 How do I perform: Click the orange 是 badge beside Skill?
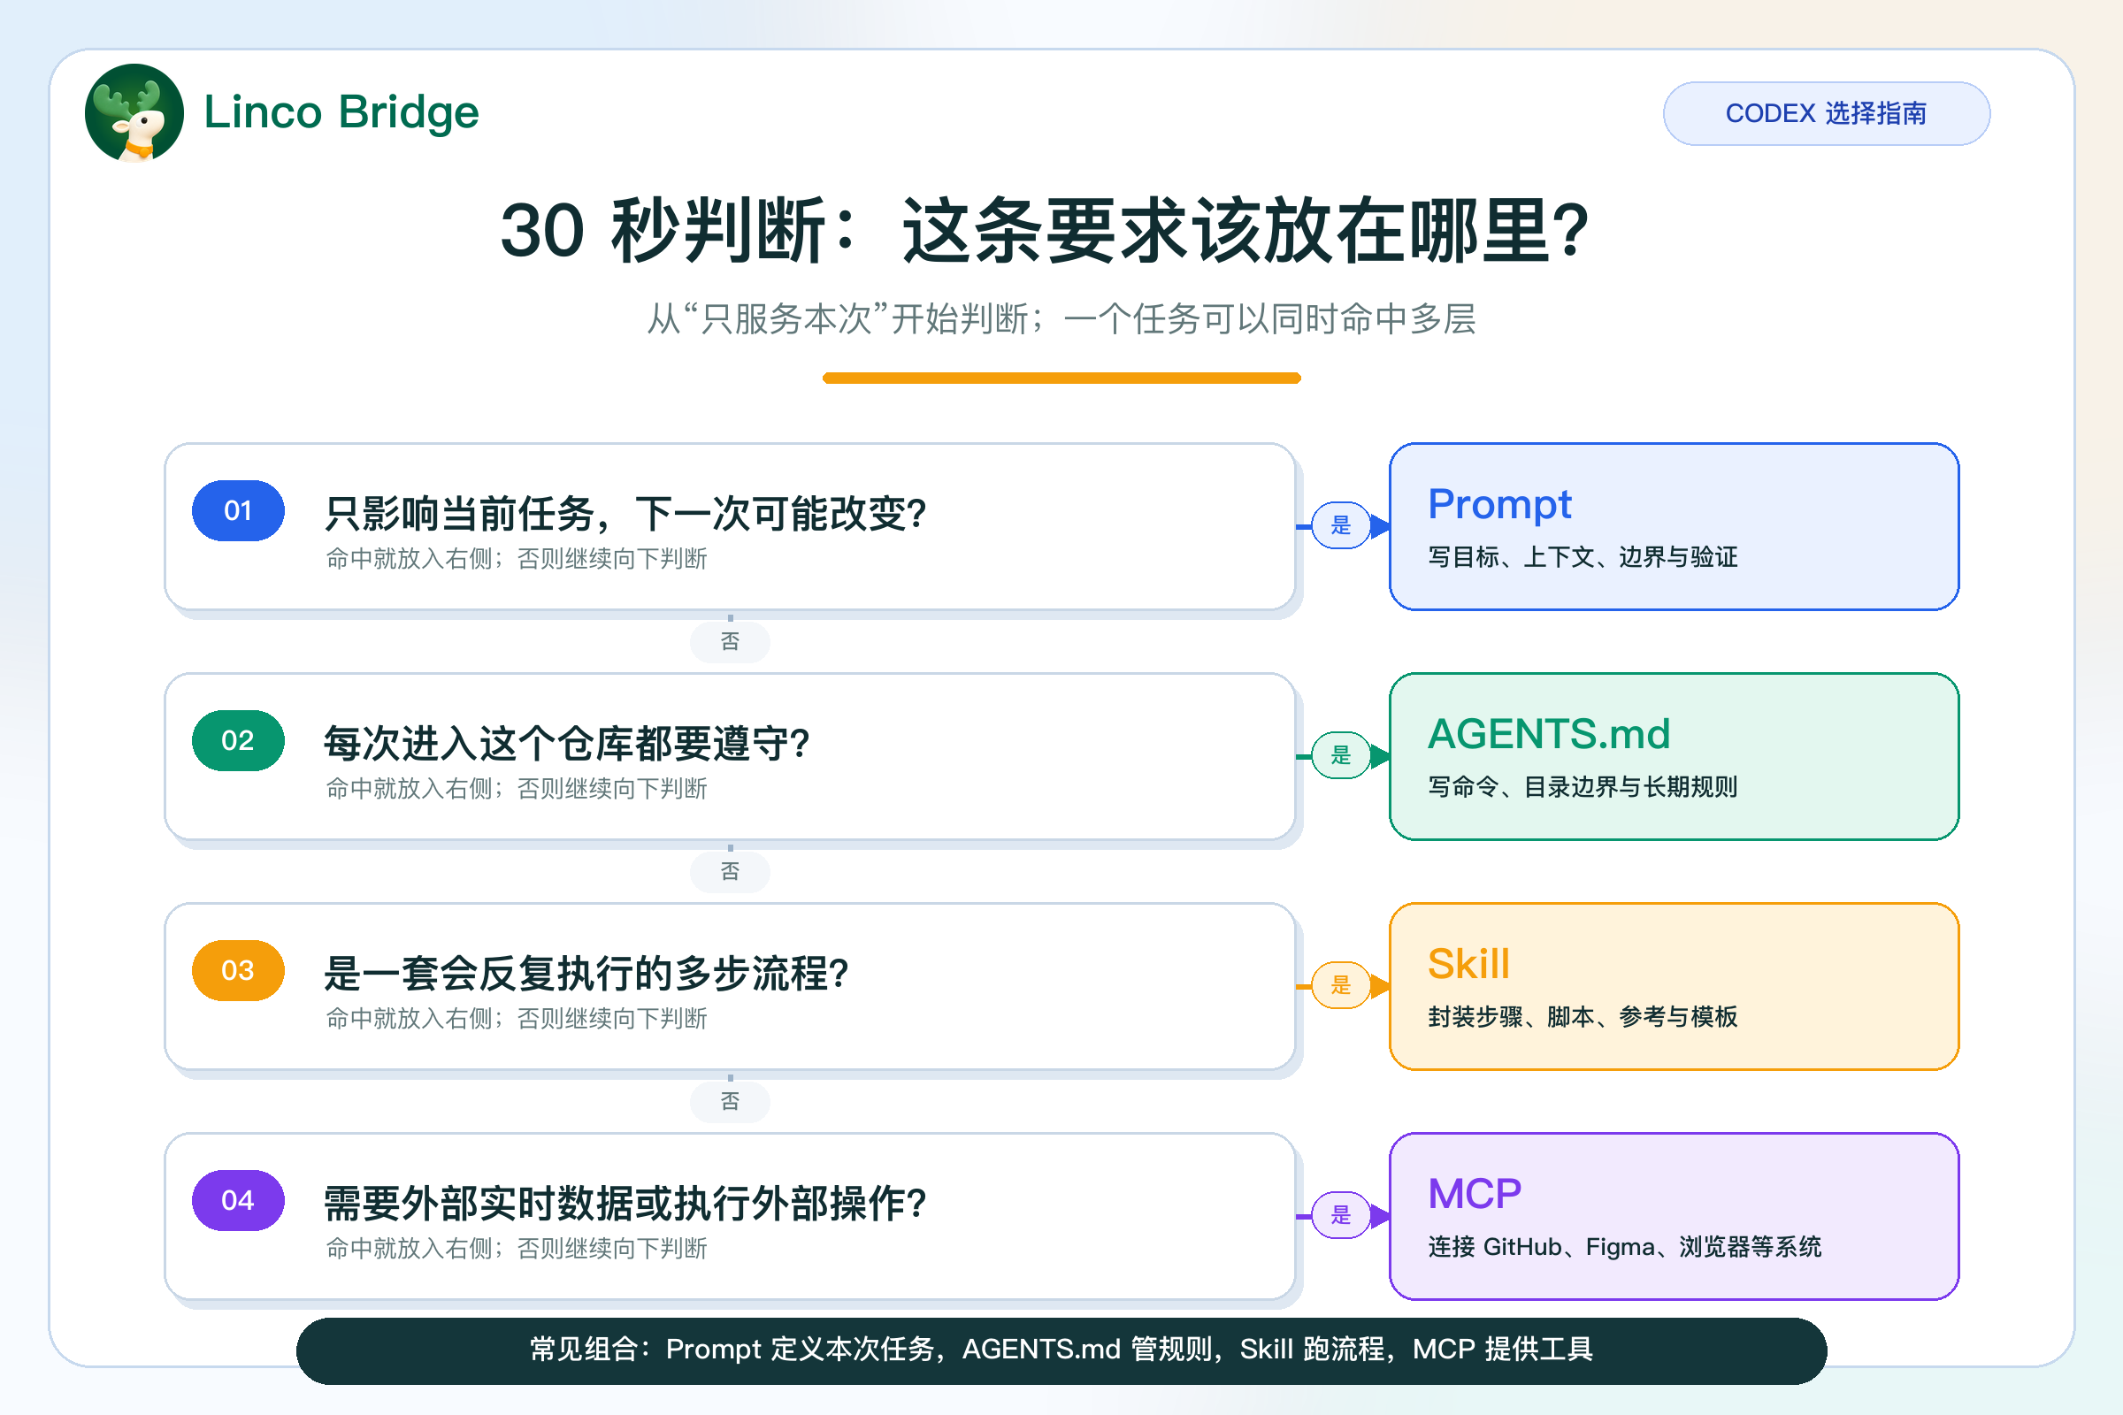coord(1341,985)
